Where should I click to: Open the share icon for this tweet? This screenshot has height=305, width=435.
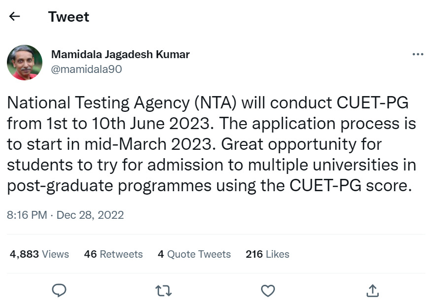372,291
